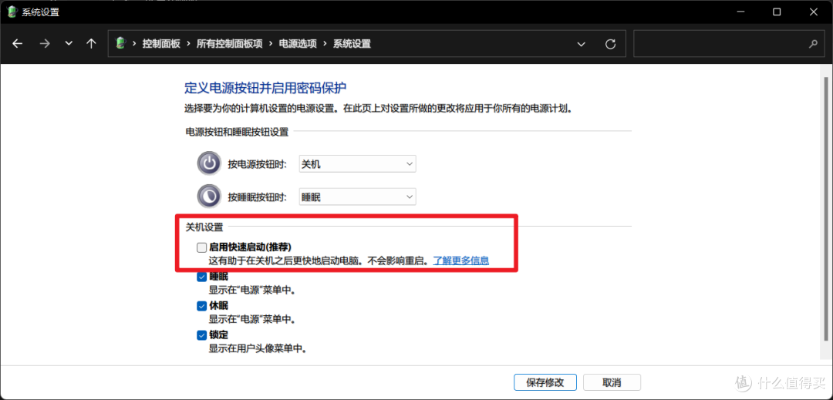The width and height of the screenshot is (833, 400).
Task: Open the 了解更多信息 link
Action: pyautogui.click(x=460, y=261)
